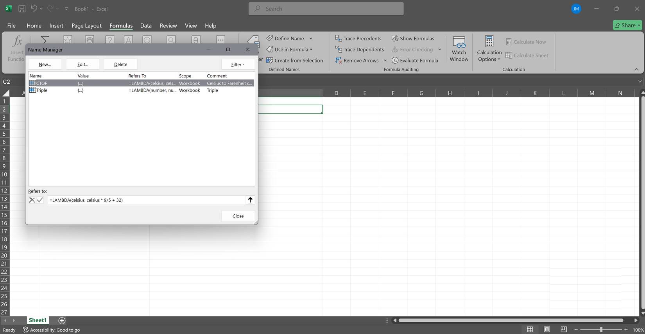Toggle Show Formulas mode
The image size is (645, 334).
coord(413,38)
